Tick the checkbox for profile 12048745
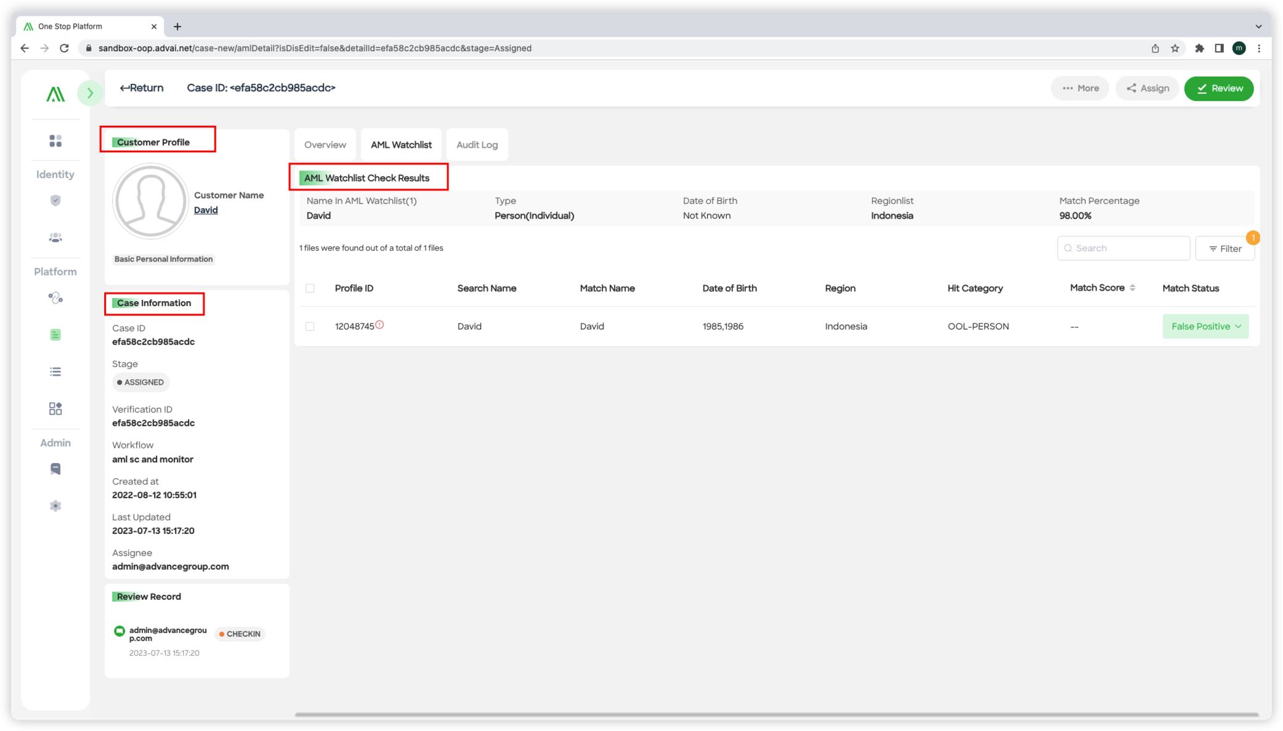 310,326
